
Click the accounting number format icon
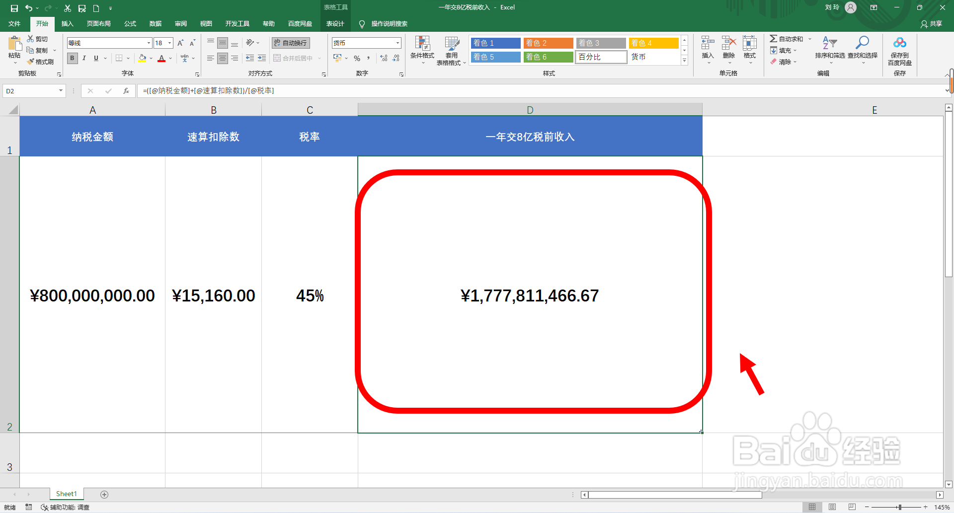(338, 58)
